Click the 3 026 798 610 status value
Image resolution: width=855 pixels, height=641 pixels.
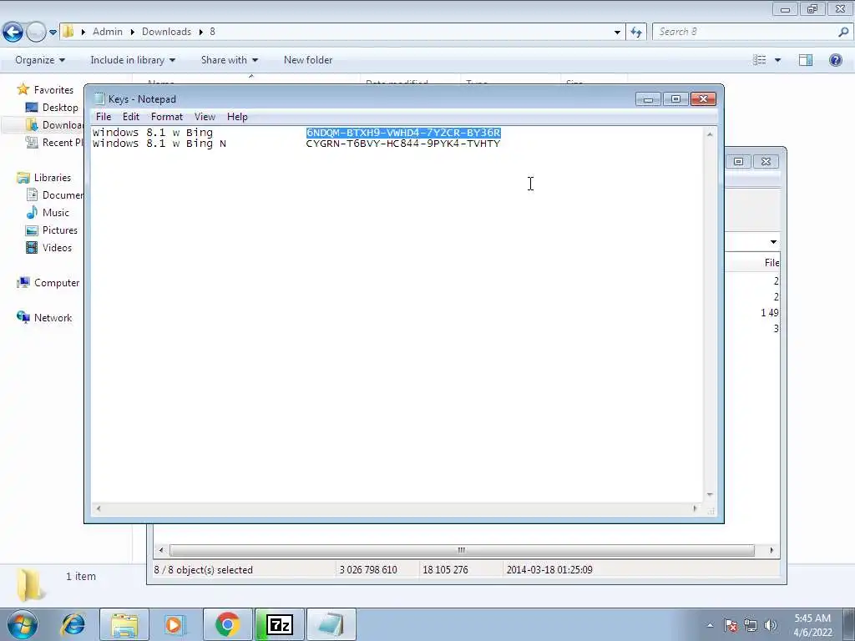(x=368, y=569)
